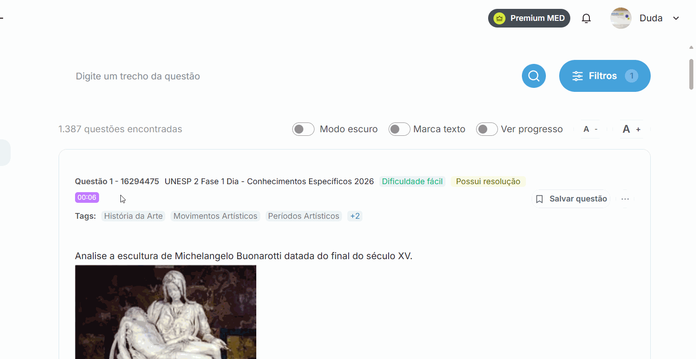Open the Filtros filter panel
The width and height of the screenshot is (696, 359).
tap(605, 76)
